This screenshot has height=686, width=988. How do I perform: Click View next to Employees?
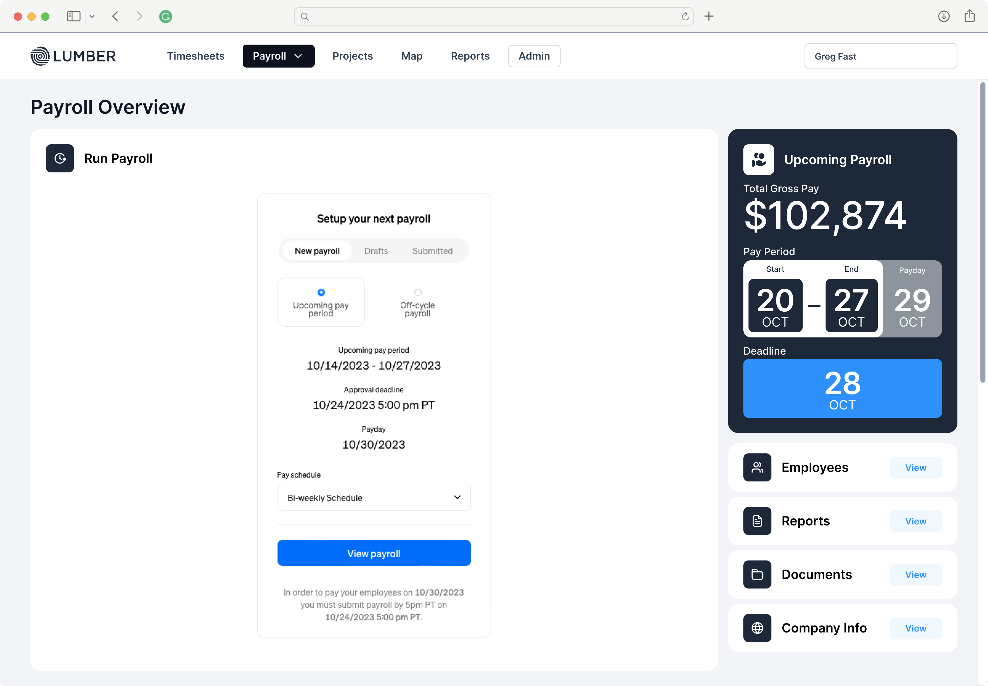915,468
